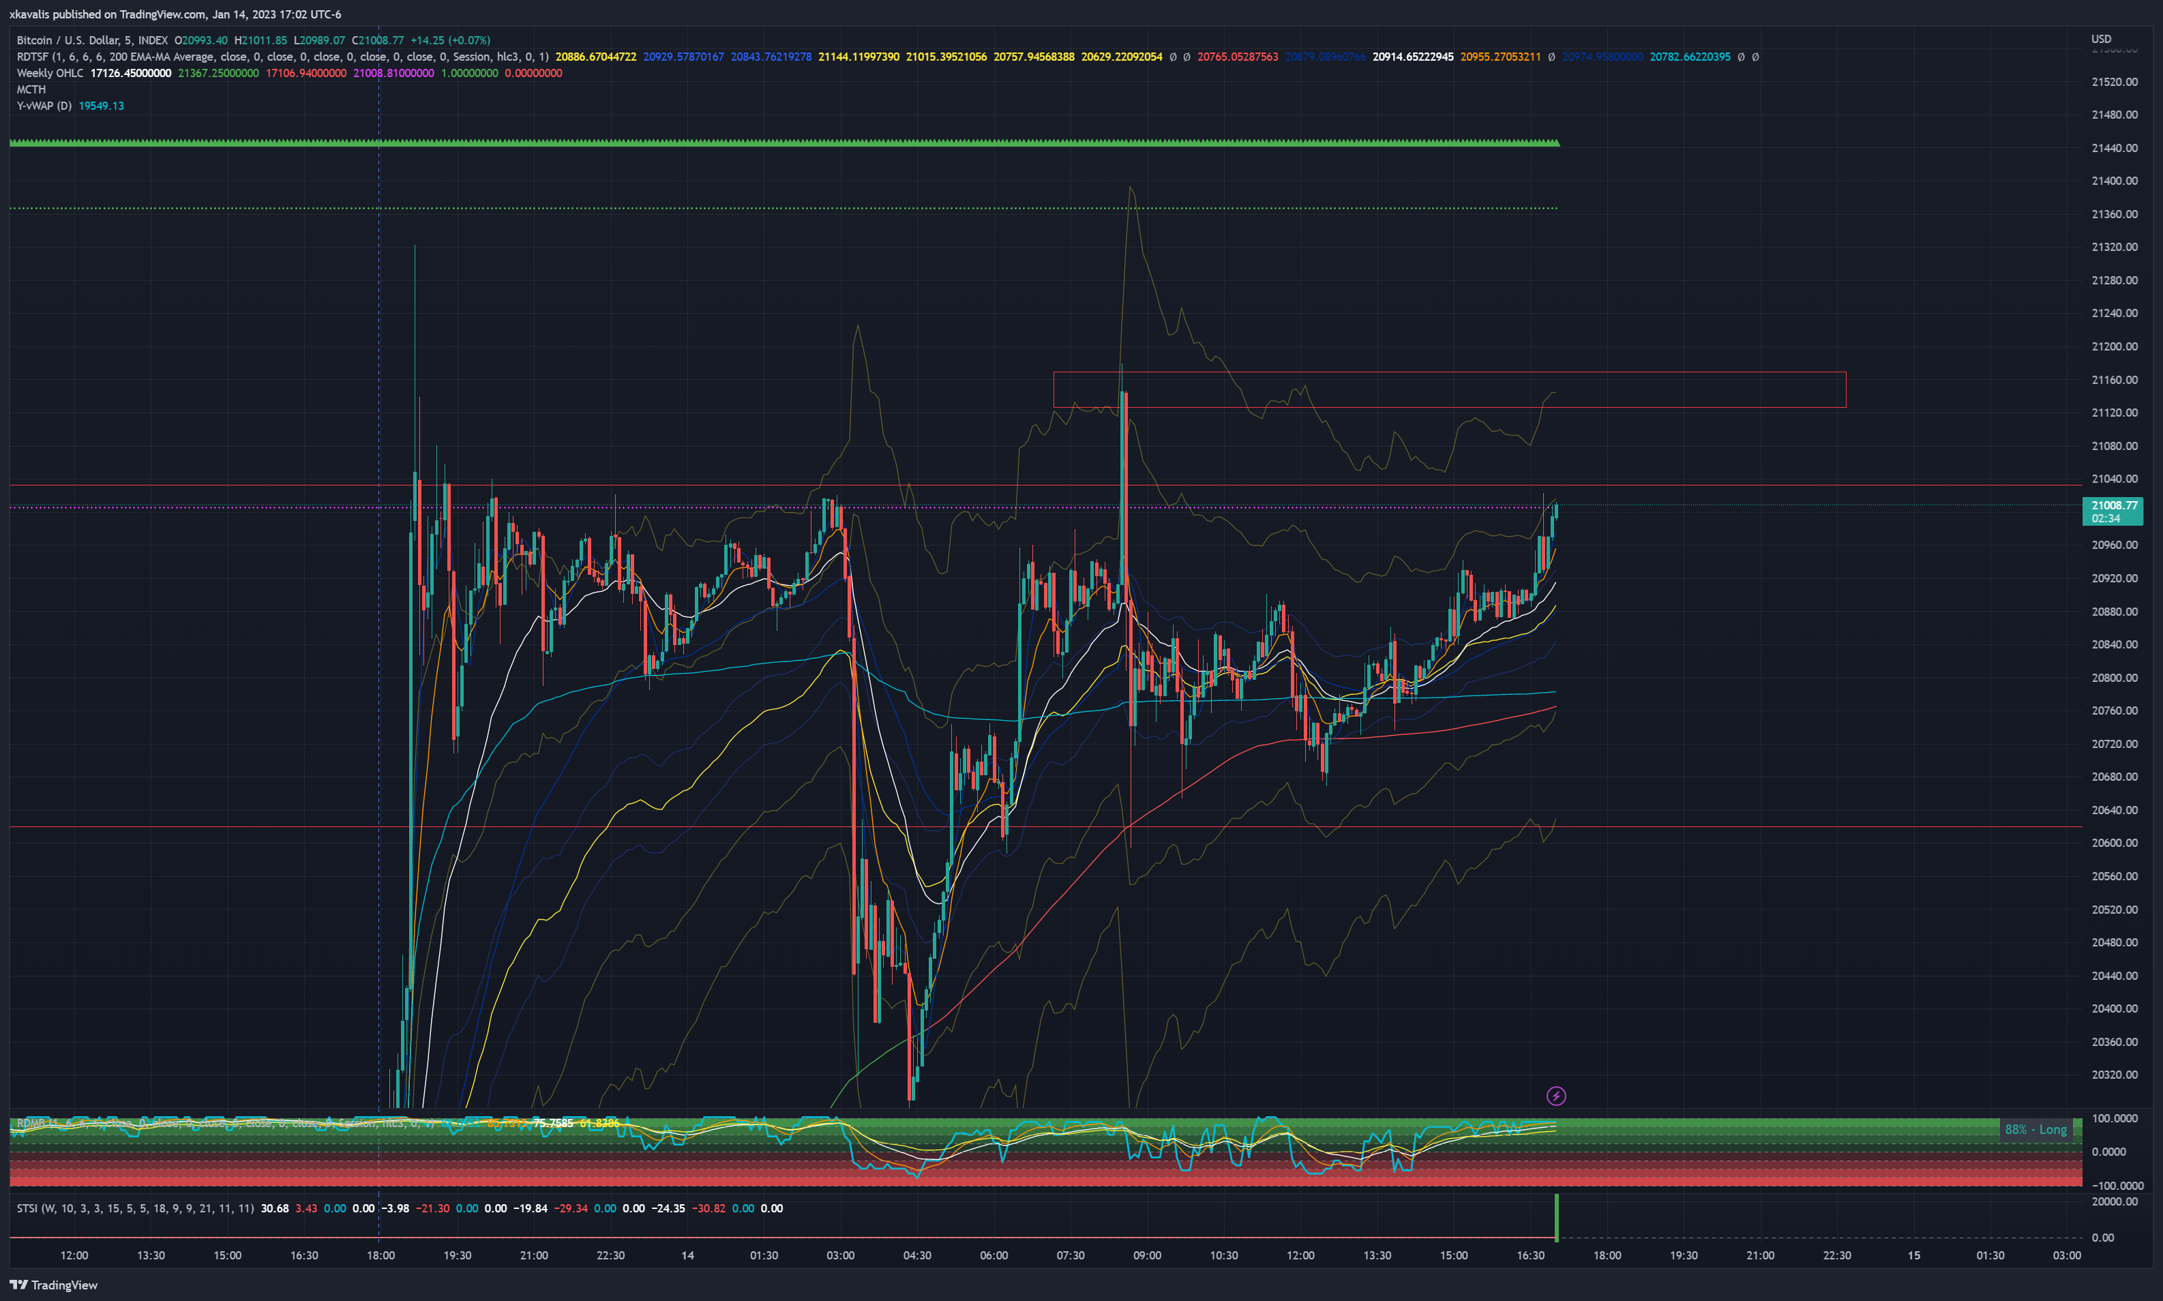This screenshot has width=2163, height=1301.
Task: Click the green Weekly OHLC value 21367.25000000
Action: [218, 73]
